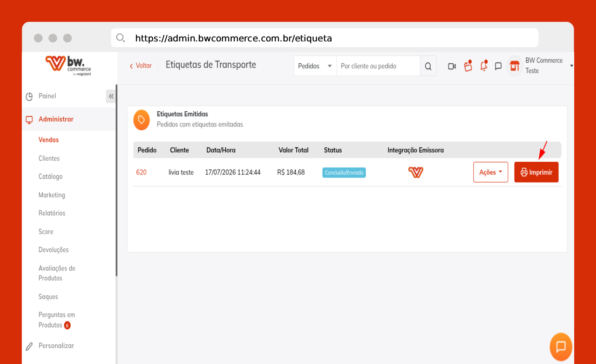The width and height of the screenshot is (596, 364).
Task: Click the Data/Hora column header
Action: 221,150
